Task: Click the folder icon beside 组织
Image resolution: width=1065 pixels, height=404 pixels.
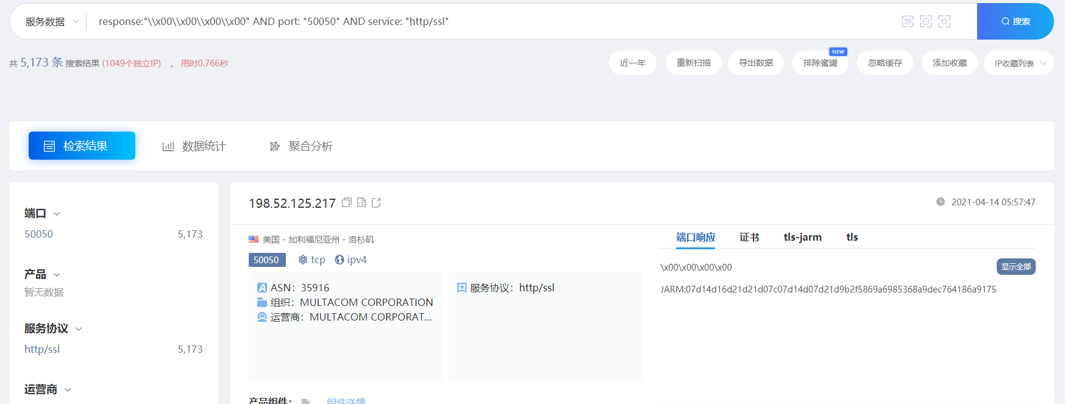Action: pos(262,302)
